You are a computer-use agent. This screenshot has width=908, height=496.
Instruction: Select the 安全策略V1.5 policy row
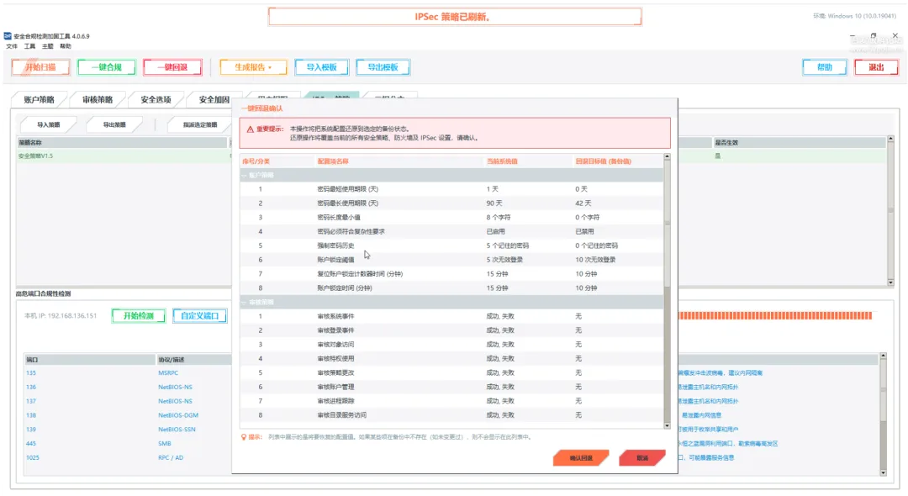coord(123,156)
